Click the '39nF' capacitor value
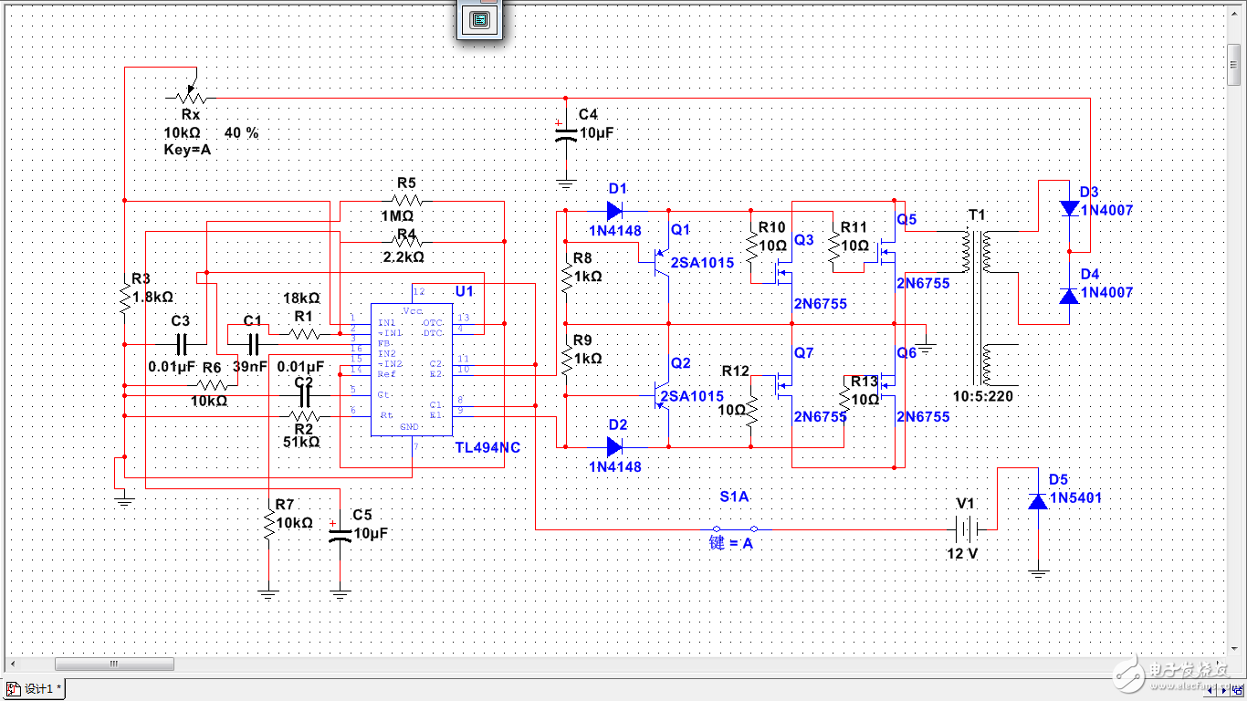 point(251,366)
